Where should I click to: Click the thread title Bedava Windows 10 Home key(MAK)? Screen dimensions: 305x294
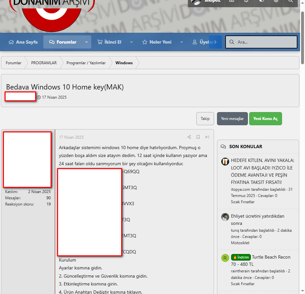(x=65, y=87)
